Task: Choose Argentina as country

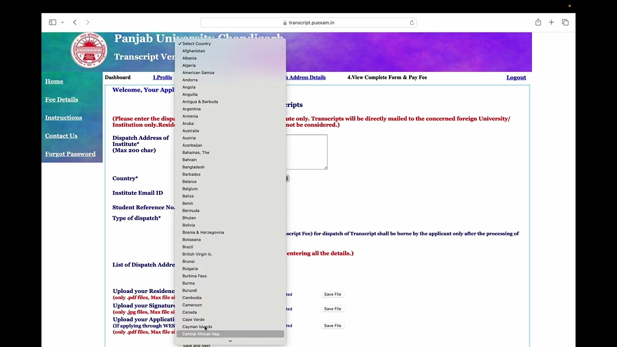Action: [x=230, y=109]
